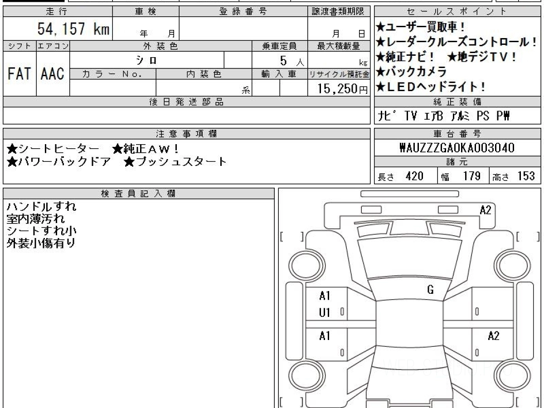Screen dimensions: 544x408
Task: Select the セールスポイント section header
Action: [457, 12]
